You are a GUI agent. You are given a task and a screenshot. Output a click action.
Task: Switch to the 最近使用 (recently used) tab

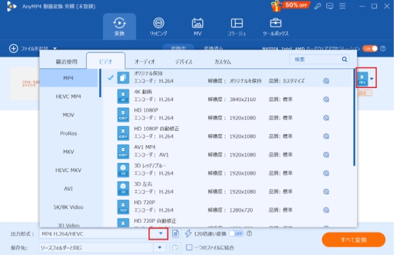coord(66,62)
